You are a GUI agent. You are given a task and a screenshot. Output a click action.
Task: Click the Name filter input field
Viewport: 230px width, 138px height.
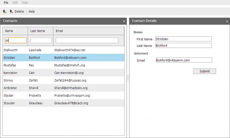(16, 40)
